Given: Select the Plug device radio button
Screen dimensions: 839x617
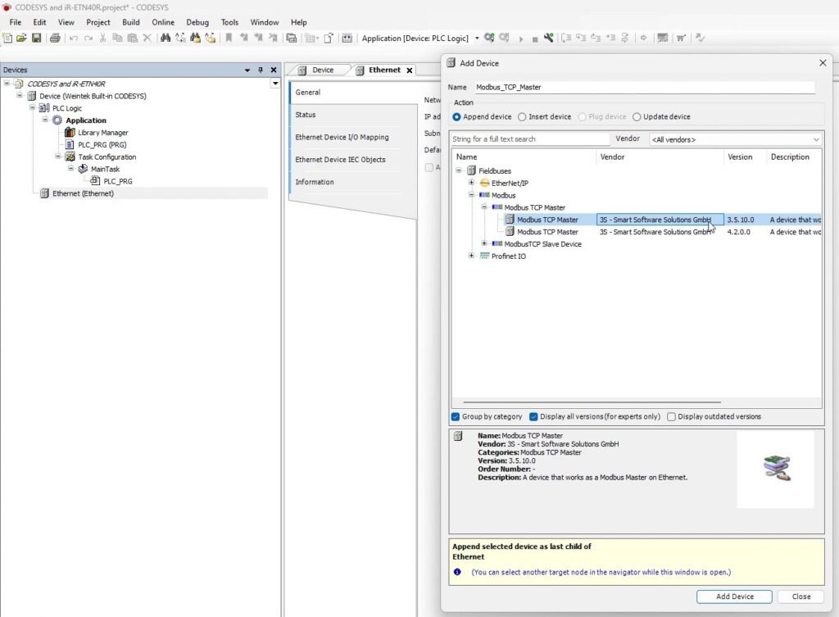Looking at the screenshot, I should [583, 116].
